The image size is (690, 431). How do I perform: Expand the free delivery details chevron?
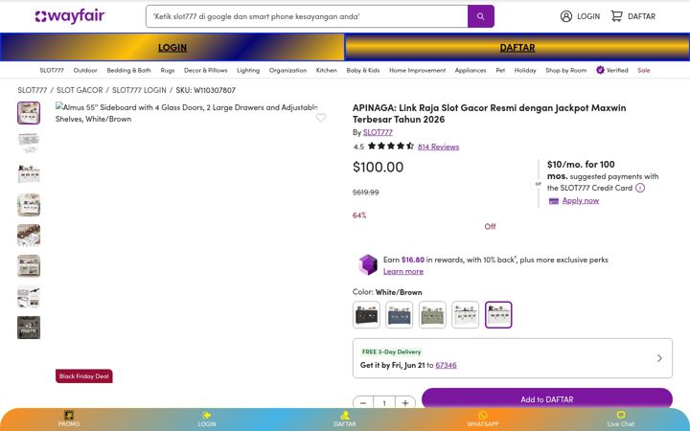(659, 358)
